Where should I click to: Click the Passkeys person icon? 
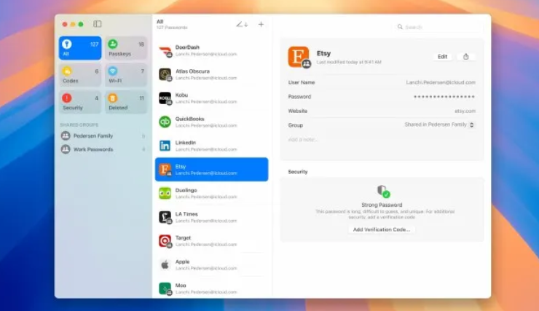pyautogui.click(x=113, y=44)
